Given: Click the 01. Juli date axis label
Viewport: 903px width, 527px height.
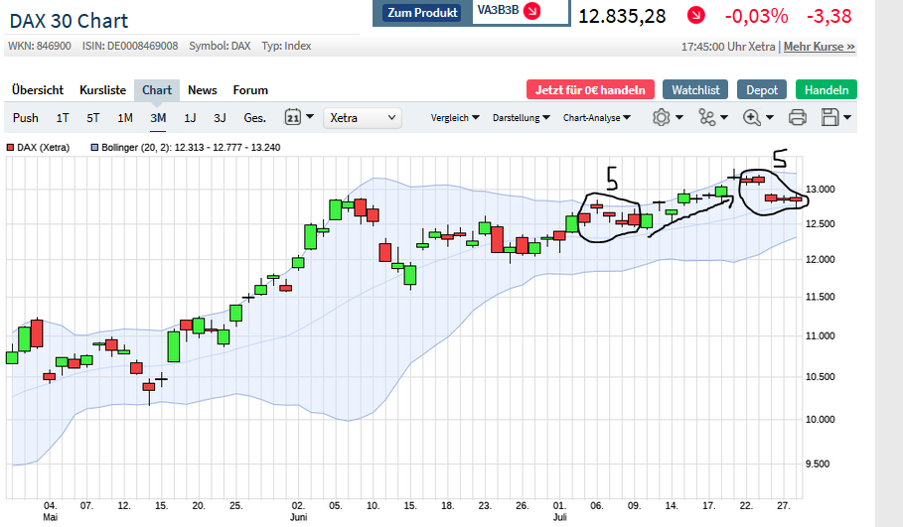Looking at the screenshot, I should pyautogui.click(x=559, y=511).
